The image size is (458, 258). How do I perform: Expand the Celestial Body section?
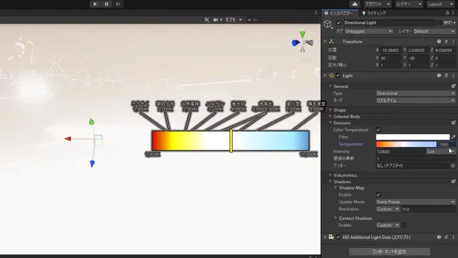pyautogui.click(x=330, y=116)
